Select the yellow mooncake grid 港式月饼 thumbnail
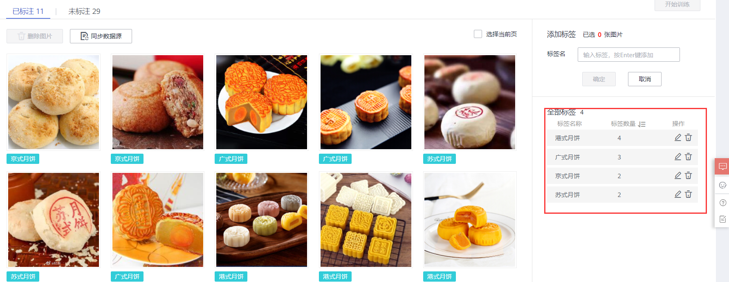The width and height of the screenshot is (729, 282). click(x=366, y=220)
